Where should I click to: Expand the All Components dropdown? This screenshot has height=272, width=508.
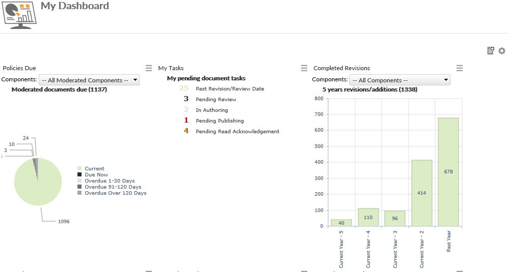point(400,80)
